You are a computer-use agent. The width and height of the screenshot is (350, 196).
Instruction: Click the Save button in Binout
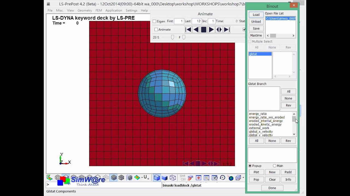(256, 29)
